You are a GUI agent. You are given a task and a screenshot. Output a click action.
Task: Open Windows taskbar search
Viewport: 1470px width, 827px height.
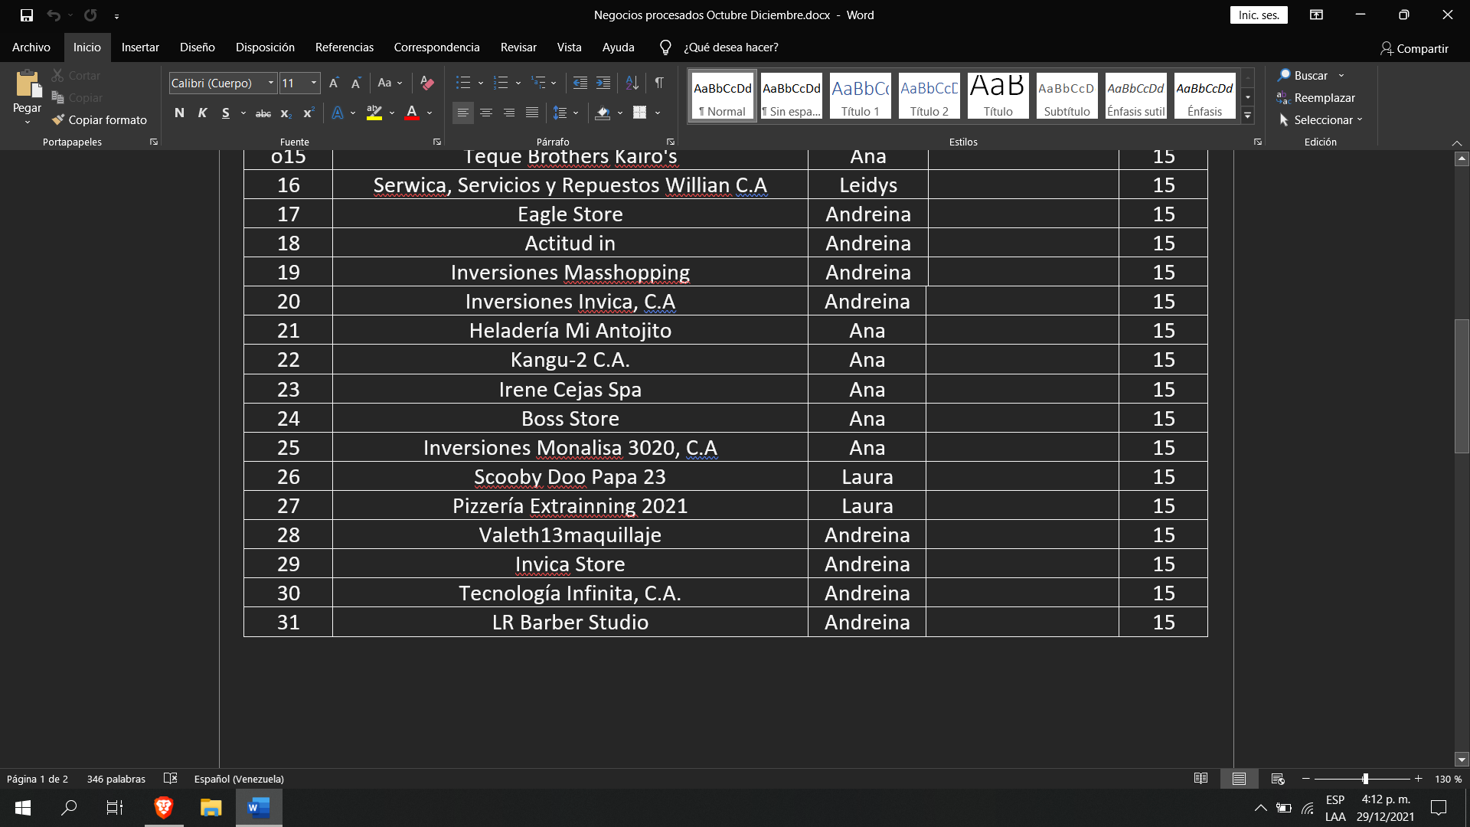(69, 807)
